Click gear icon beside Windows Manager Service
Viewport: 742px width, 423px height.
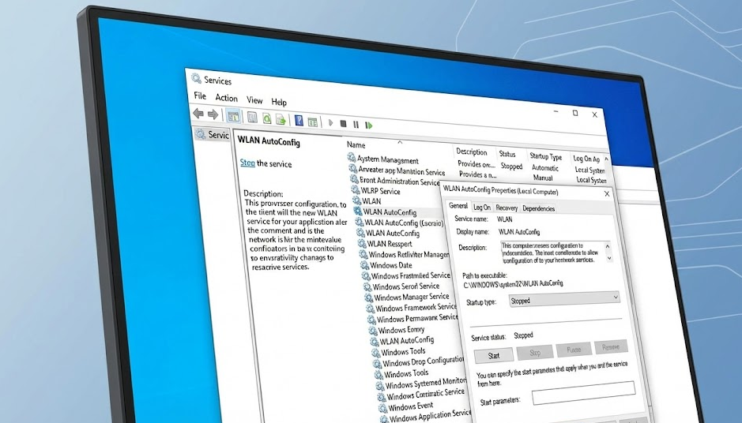pyautogui.click(x=369, y=298)
